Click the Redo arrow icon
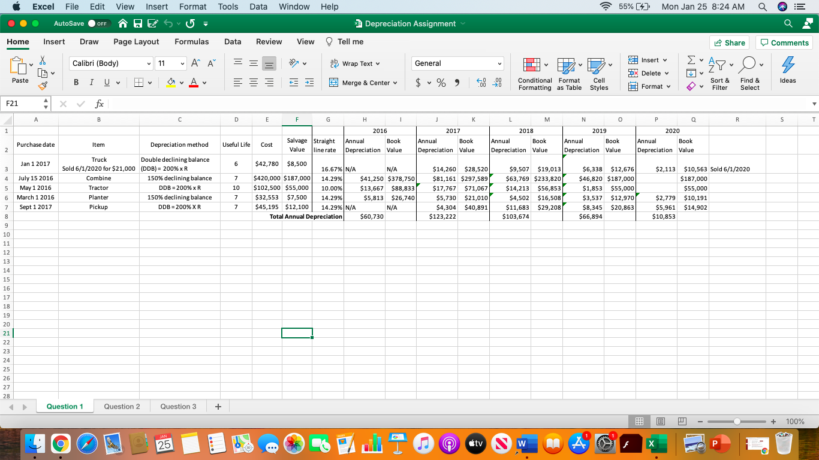Viewport: 819px width, 460px height. coord(190,23)
